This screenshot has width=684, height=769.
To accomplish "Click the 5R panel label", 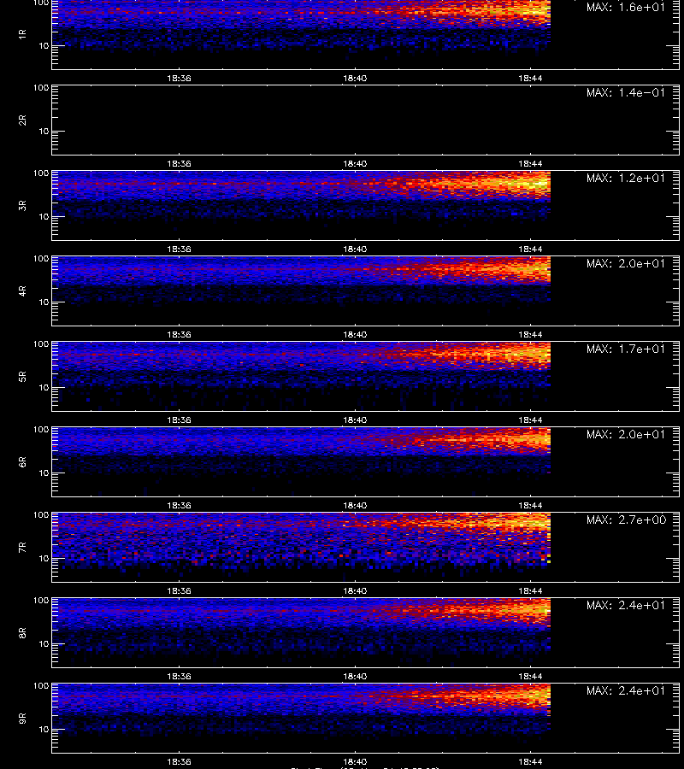I will click(x=22, y=376).
